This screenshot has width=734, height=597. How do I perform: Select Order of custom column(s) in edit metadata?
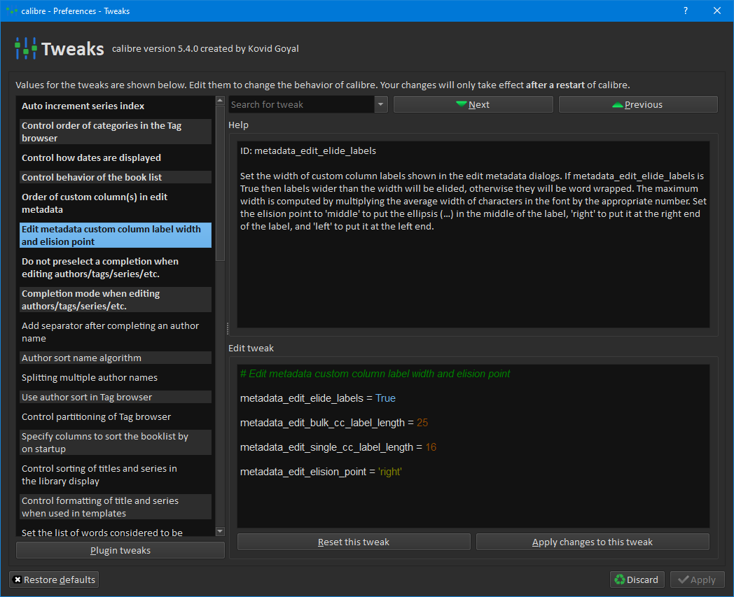(116, 203)
